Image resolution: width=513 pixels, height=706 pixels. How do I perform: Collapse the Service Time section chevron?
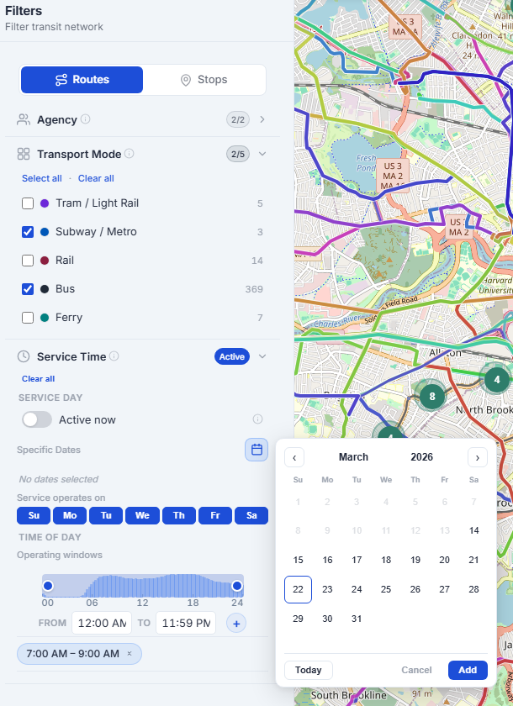[262, 356]
